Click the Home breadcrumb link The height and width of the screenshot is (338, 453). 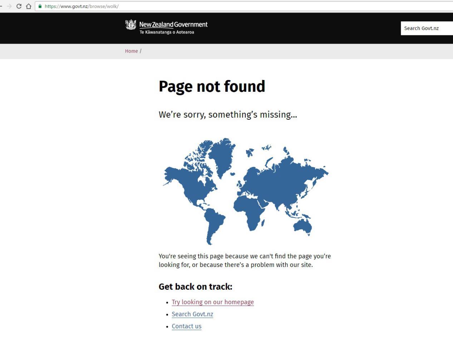pos(131,51)
